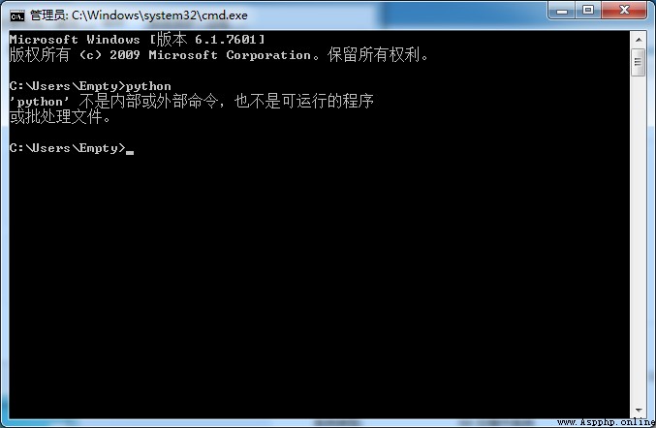Click the blinking cursor after the last prompt

(x=130, y=153)
